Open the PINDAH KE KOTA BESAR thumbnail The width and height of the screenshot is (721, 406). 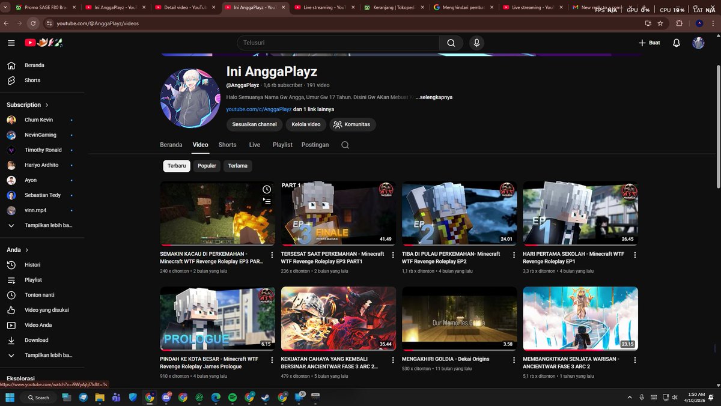click(217, 318)
